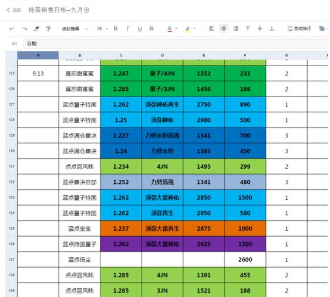Expand the font color dropdown arrow

(x=176, y=29)
